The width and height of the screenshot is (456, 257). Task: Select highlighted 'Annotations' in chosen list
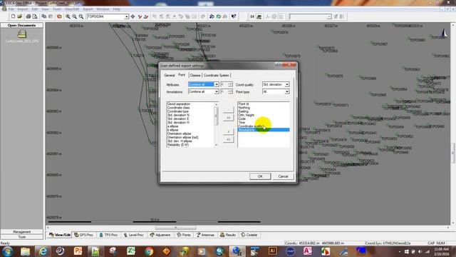264,130
